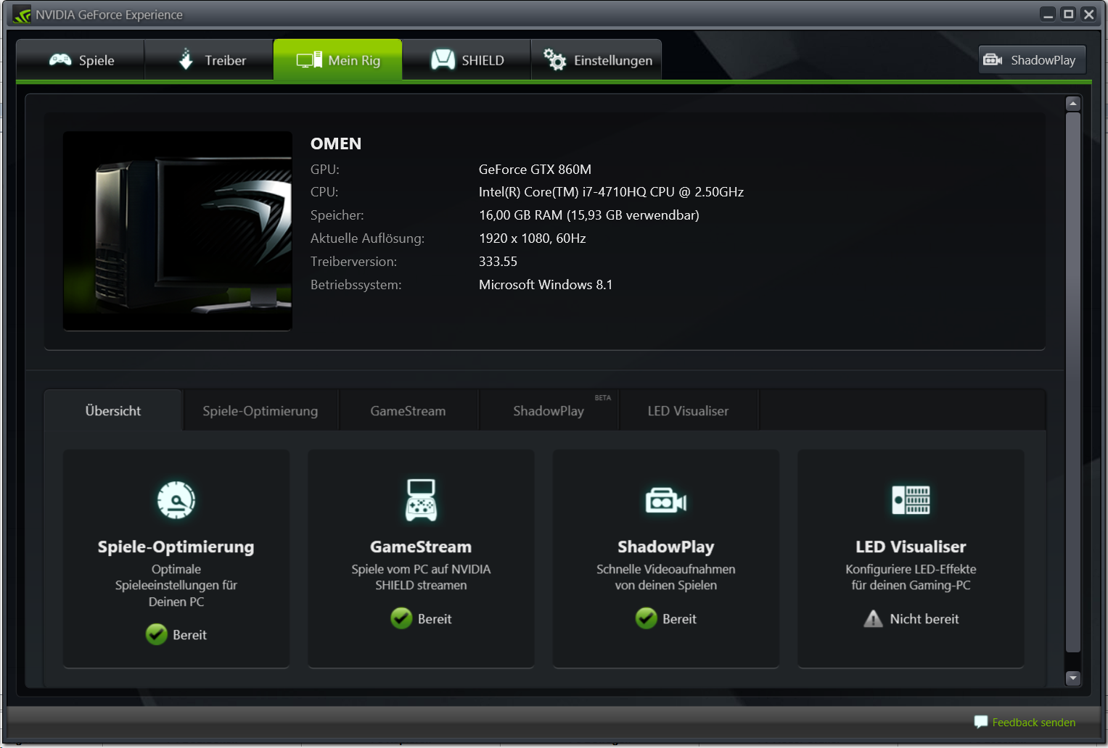Click the GameStream handheld controller icon
1108x748 pixels.
421,499
